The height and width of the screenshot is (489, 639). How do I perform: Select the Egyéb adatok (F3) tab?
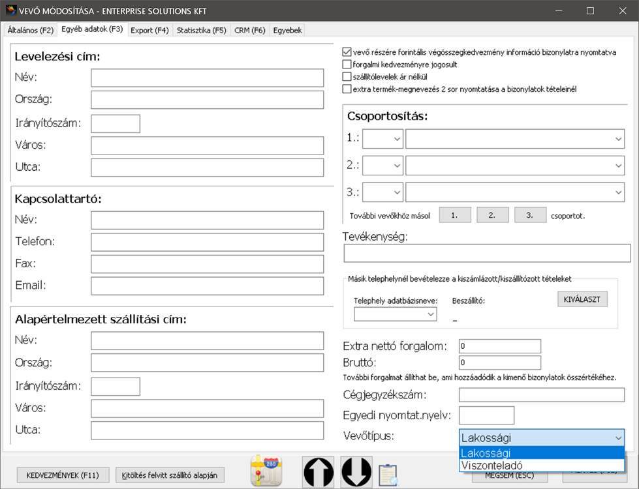[92, 29]
